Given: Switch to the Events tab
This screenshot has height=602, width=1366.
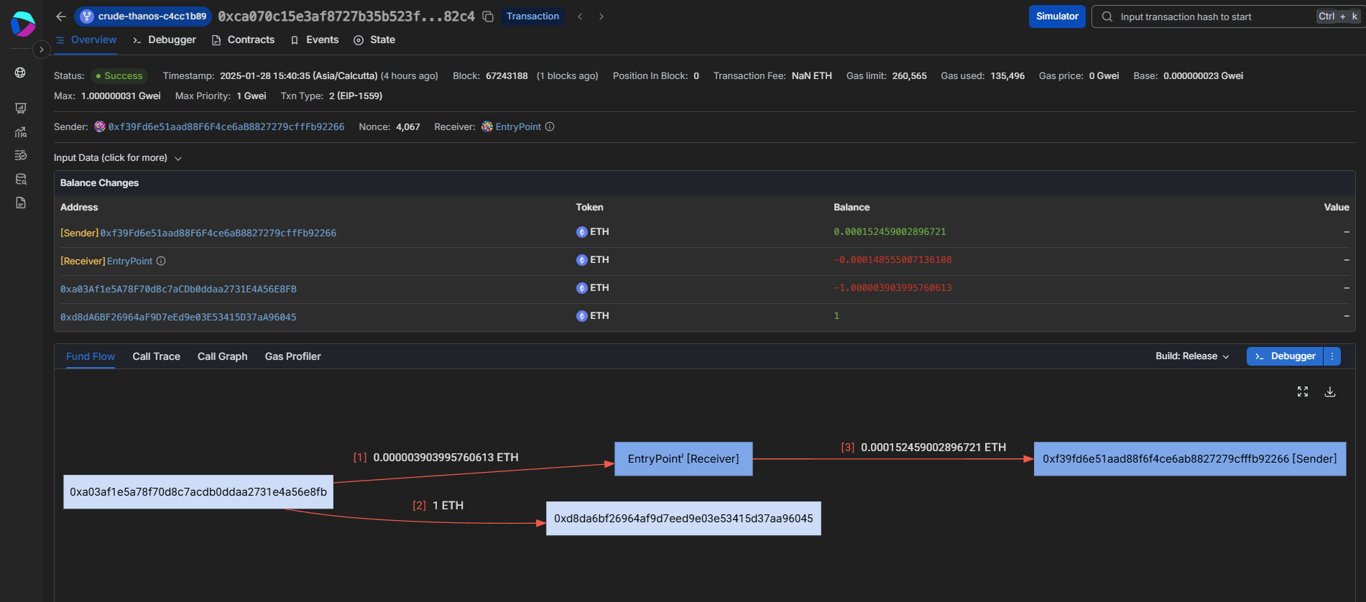Looking at the screenshot, I should pos(315,40).
